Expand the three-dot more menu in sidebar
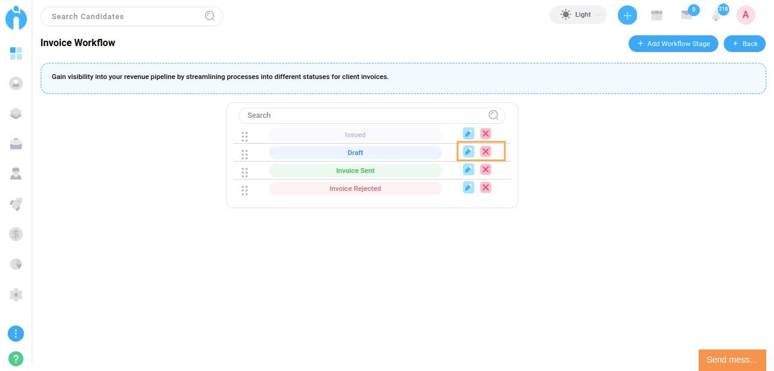Image resolution: width=774 pixels, height=371 pixels. pyautogui.click(x=16, y=334)
